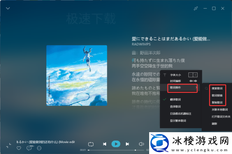Decrease lyrics font size with minus button
Viewport: 232px width, 154px height.
[x=191, y=75]
